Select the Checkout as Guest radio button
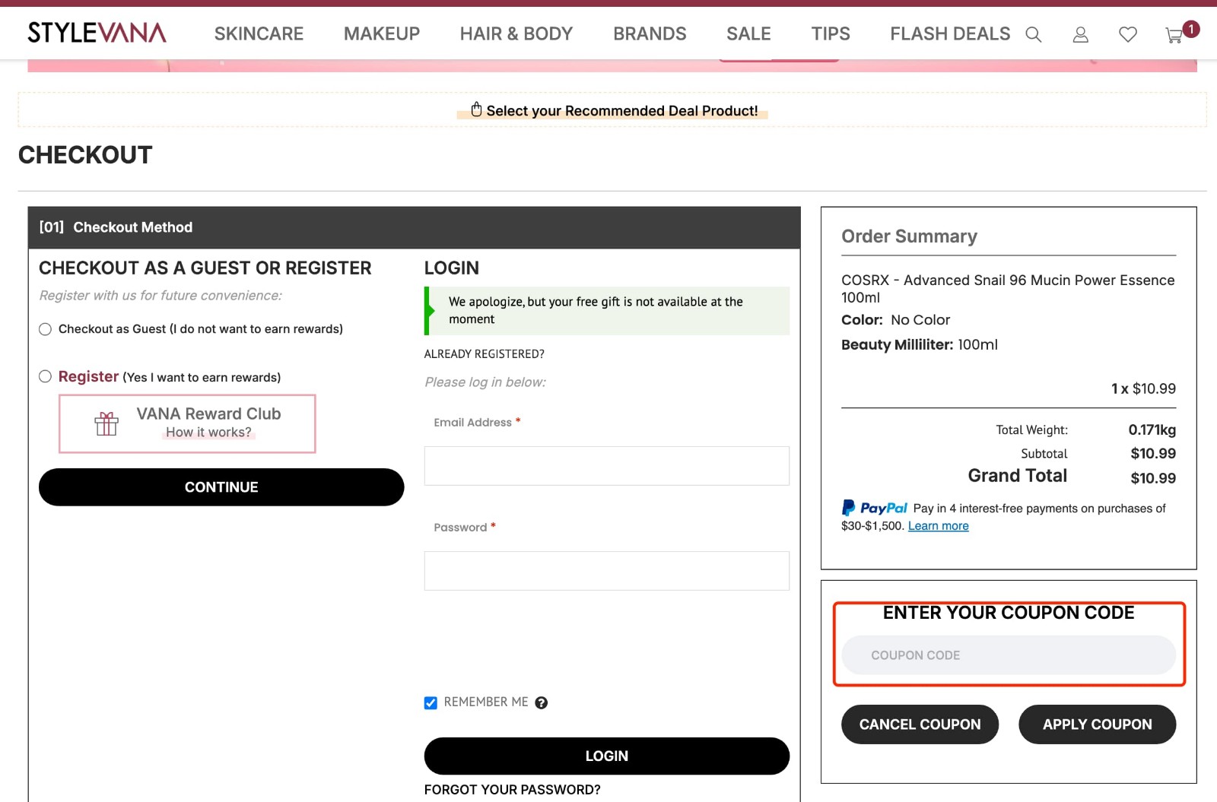 tap(45, 329)
